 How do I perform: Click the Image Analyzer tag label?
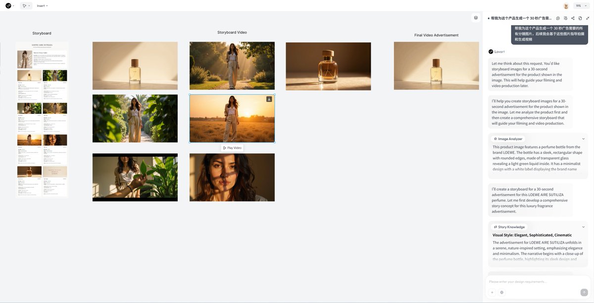[508, 139]
